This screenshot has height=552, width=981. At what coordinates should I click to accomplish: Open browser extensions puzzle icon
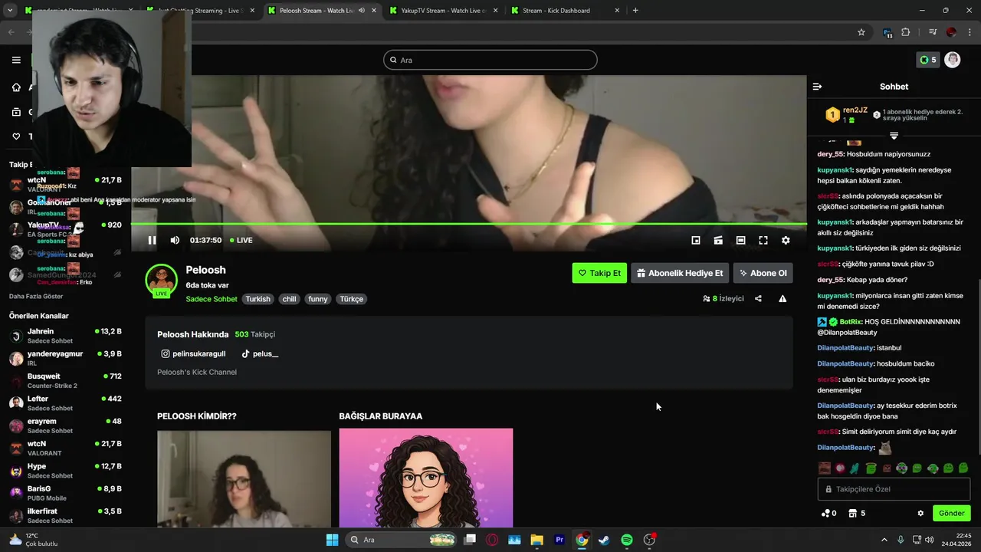pos(906,32)
